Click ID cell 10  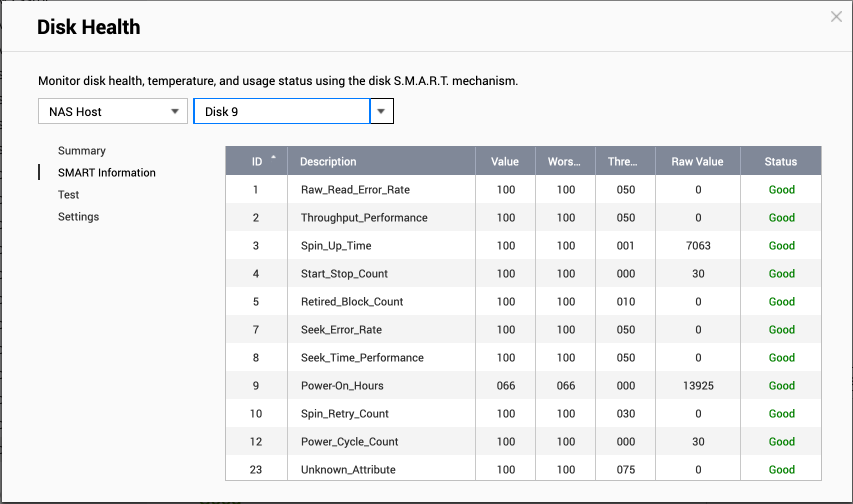tap(255, 413)
